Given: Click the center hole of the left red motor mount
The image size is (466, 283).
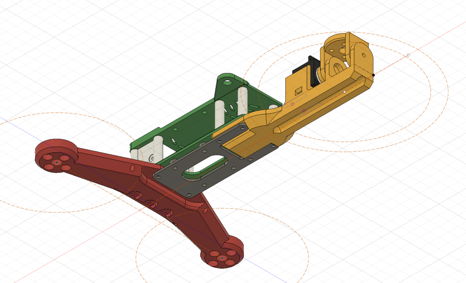Looking at the screenshot, I should tap(56, 162).
